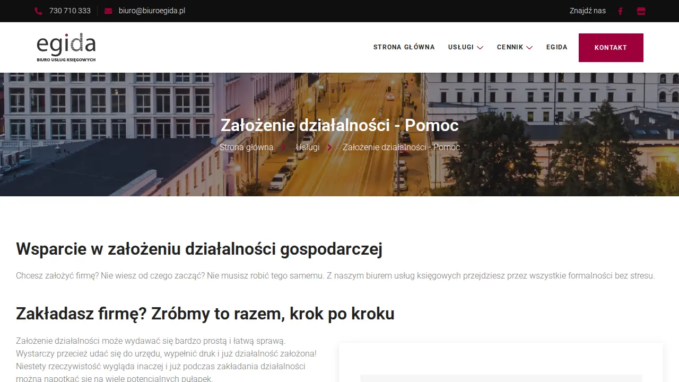Image resolution: width=679 pixels, height=382 pixels.
Task: Click the banner title "Założenie działalności - Pomoc"
Action: click(x=339, y=125)
